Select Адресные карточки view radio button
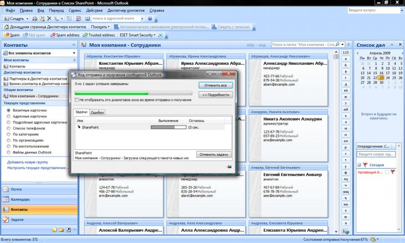This screenshot has width=405, height=243. (9, 116)
